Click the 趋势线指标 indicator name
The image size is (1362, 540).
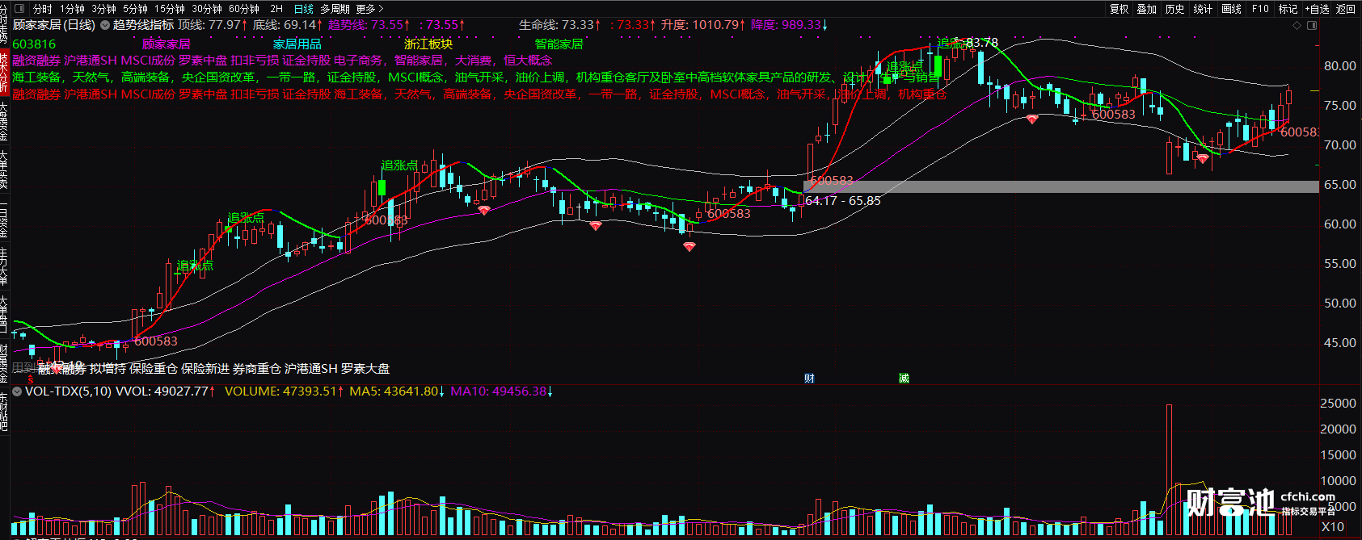click(x=143, y=25)
